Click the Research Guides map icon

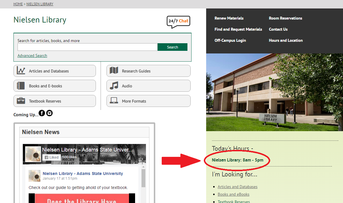[114, 70]
